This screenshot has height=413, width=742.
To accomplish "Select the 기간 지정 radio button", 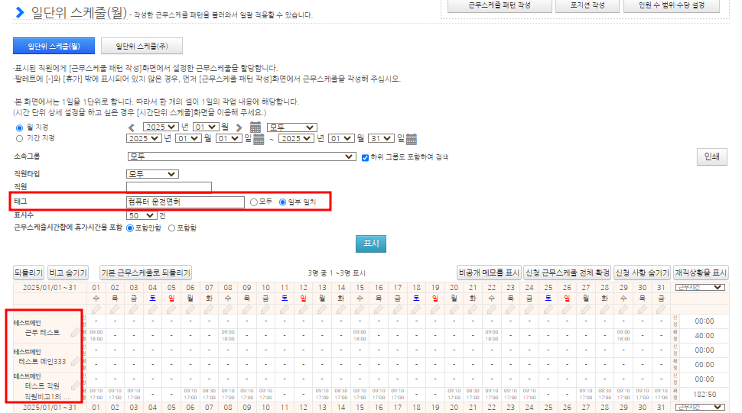I will (x=20, y=139).
